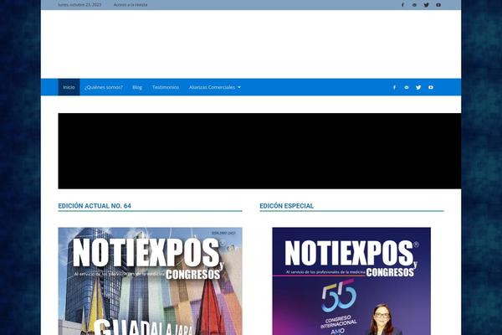Open Facebook icon in the blue navigation bar
The image size is (502, 335).
click(x=394, y=87)
